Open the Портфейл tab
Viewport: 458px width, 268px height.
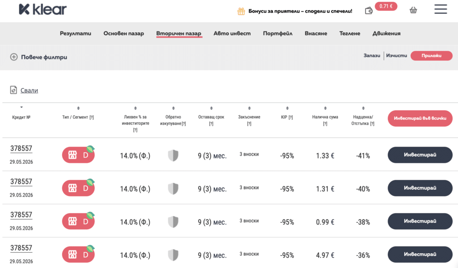pyautogui.click(x=277, y=33)
